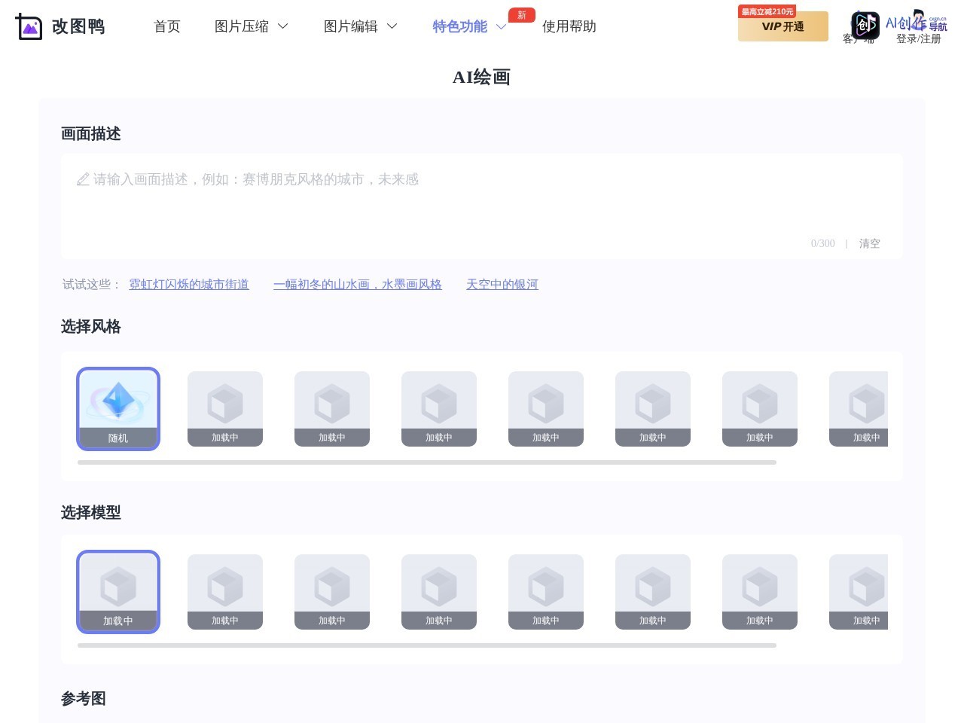964x723 pixels.
Task: Click the 改图鸭 logo icon
Action: 29,26
